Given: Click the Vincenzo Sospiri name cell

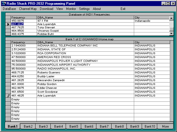Looking at the screenshot, I should 85,31.
